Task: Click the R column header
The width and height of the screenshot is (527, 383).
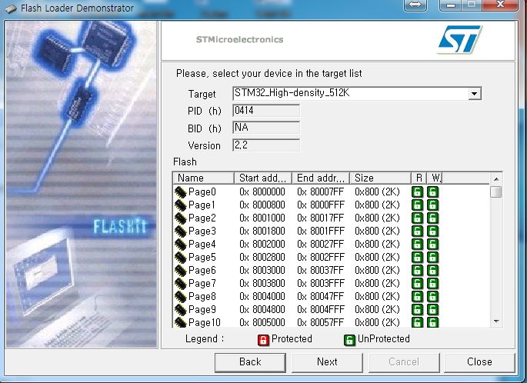Action: [x=419, y=178]
